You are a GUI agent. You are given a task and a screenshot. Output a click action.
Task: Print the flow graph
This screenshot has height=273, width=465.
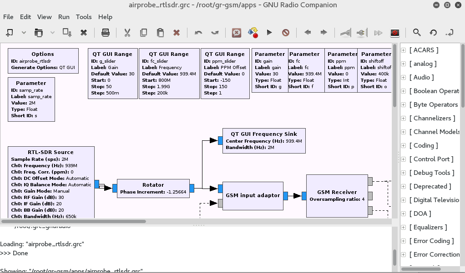(x=105, y=33)
